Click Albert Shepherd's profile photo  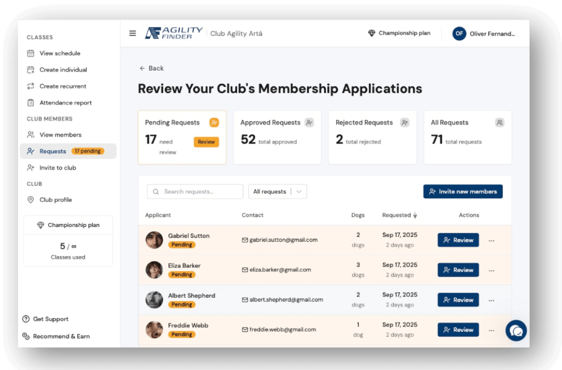click(154, 299)
